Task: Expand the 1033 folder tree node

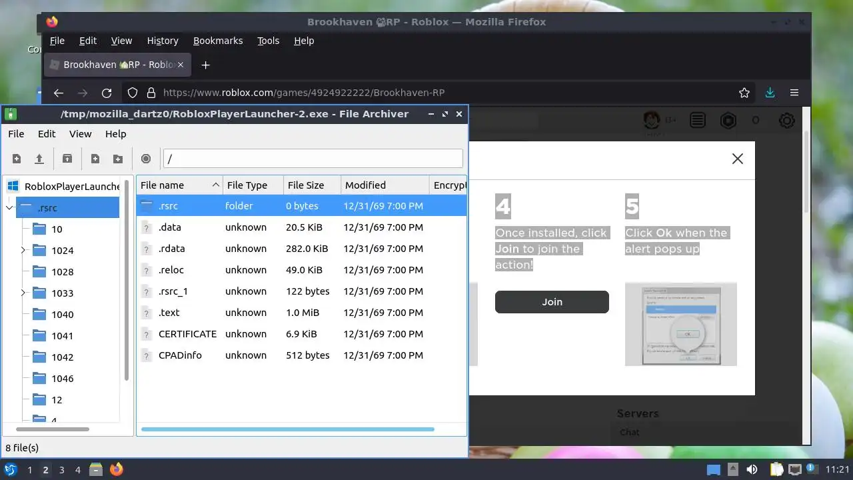Action: [23, 293]
